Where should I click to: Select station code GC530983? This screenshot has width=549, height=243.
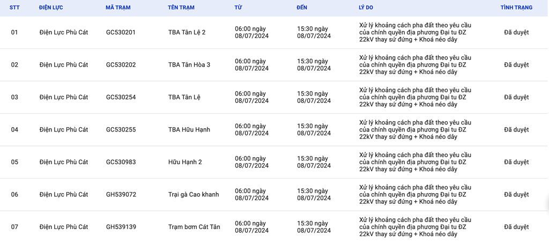click(x=121, y=162)
